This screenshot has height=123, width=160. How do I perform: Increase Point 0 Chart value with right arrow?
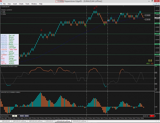tap(18, 116)
